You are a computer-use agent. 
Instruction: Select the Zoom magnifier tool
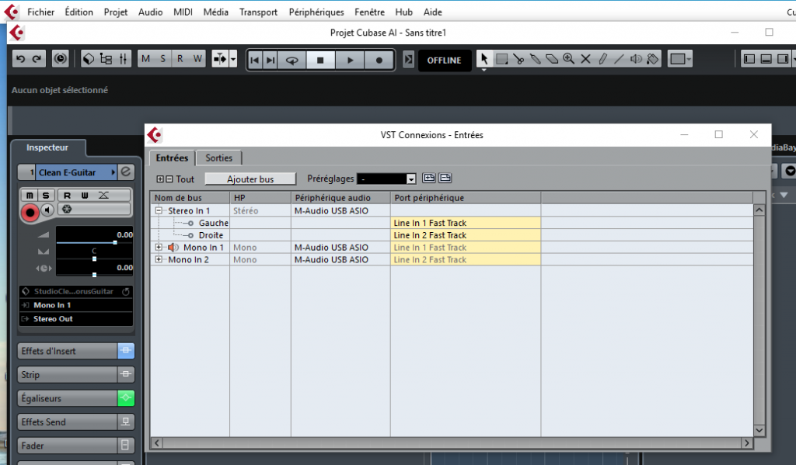click(568, 59)
